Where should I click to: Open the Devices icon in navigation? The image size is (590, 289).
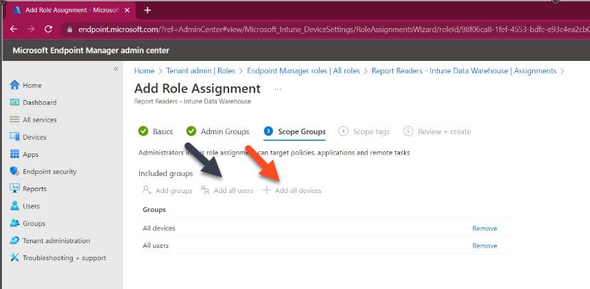(x=14, y=137)
